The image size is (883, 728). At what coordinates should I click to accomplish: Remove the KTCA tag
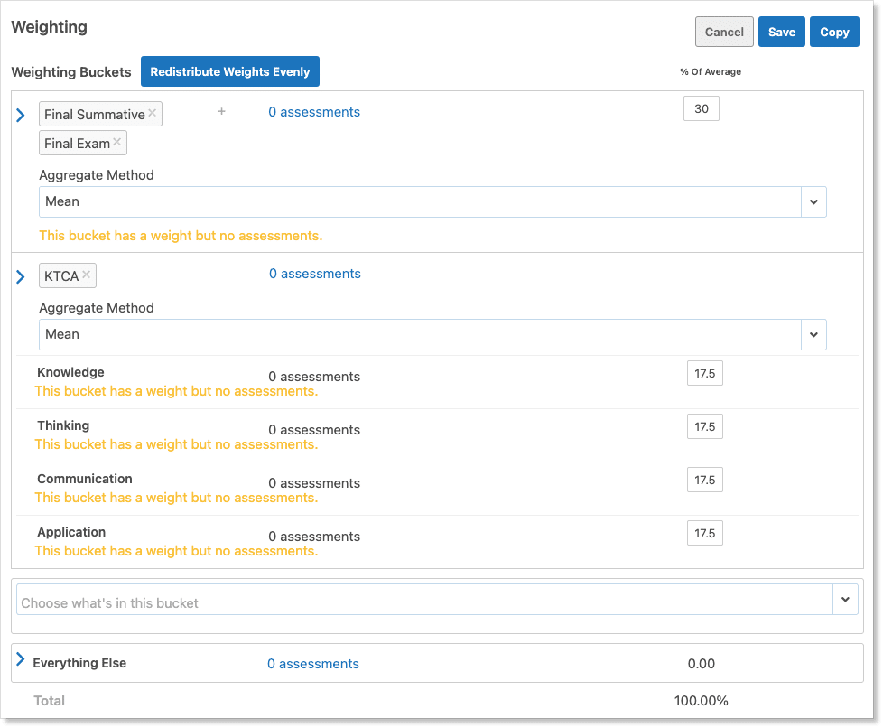(x=87, y=275)
